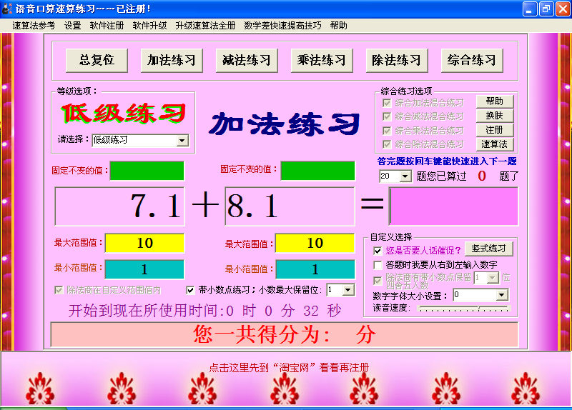Toggle 带小数点练习 decimal checkbox

[190, 290]
